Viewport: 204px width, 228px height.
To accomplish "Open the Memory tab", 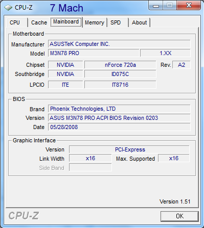I will pyautogui.click(x=95, y=22).
